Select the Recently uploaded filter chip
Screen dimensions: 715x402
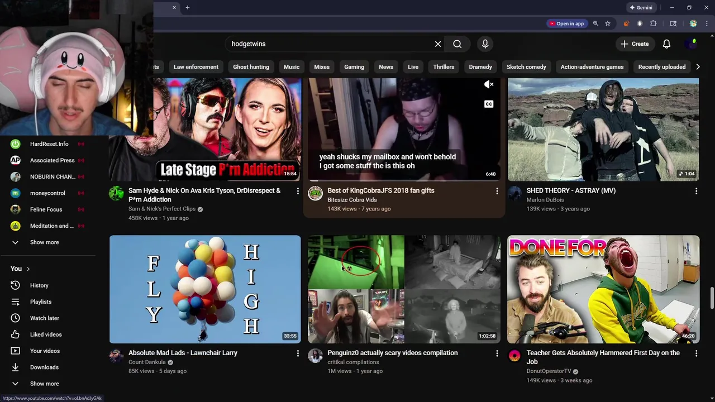click(x=662, y=67)
